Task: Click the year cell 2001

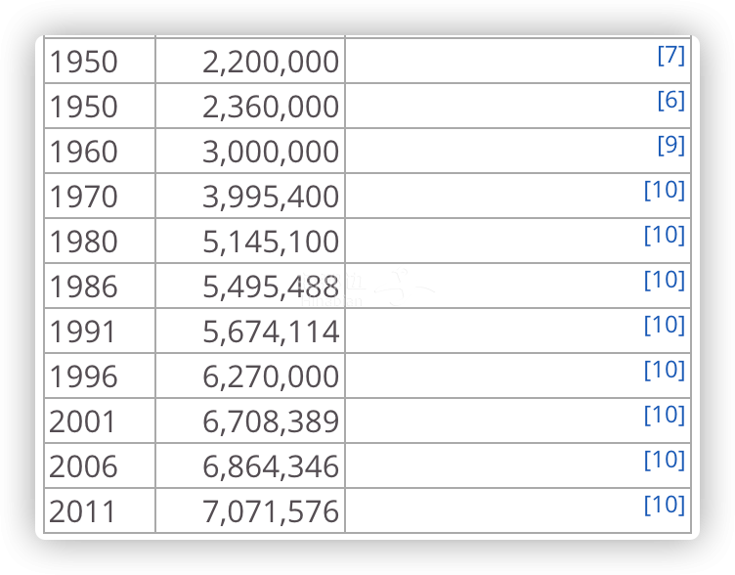Action: click(100, 421)
